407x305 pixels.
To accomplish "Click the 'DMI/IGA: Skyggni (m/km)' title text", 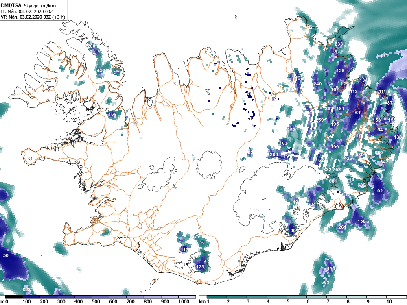I will (28, 6).
